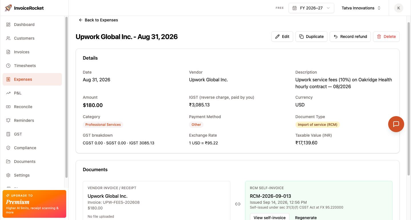
Task: Click the exchange rate 1 USD = ₹95.22
Action: (204, 143)
